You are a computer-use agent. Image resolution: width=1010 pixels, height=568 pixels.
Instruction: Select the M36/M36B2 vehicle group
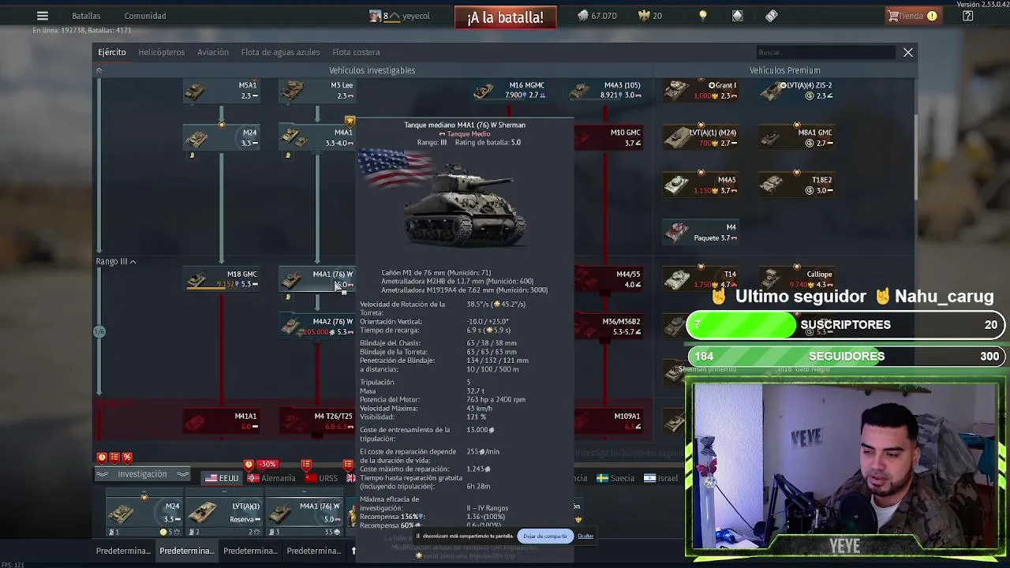click(x=608, y=327)
